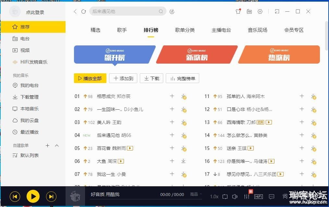The image size is (329, 207).
Task: Open the 添加到 dropdown button
Action: point(123,78)
